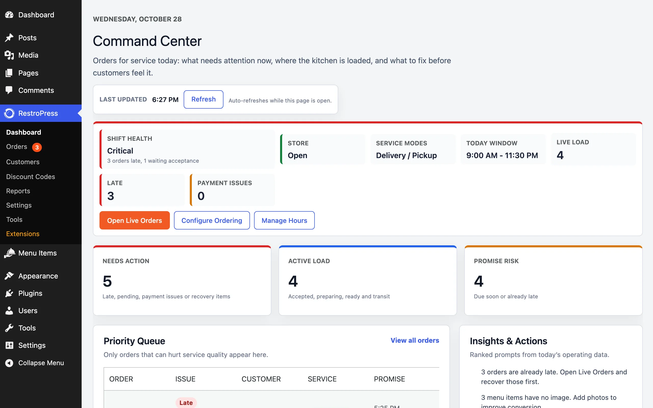
Task: Open RestroPress Settings submenu item
Action: [x=19, y=205]
